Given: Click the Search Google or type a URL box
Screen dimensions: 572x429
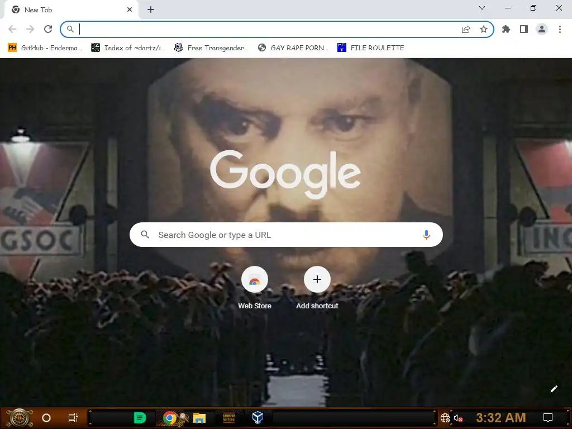Looking at the screenshot, I should pos(286,235).
